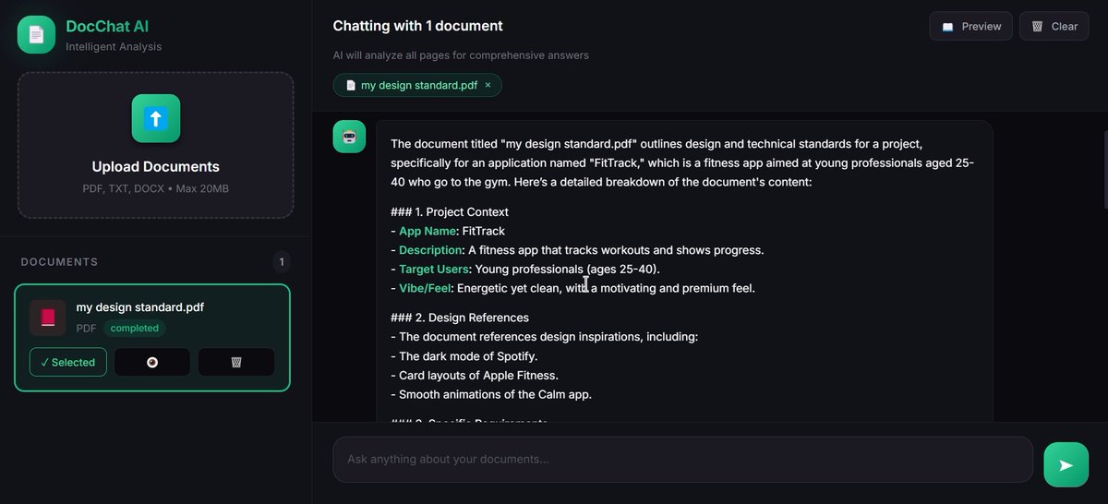Clear the chat with Clear button
Screen dimensions: 1108x504
click(x=1054, y=26)
